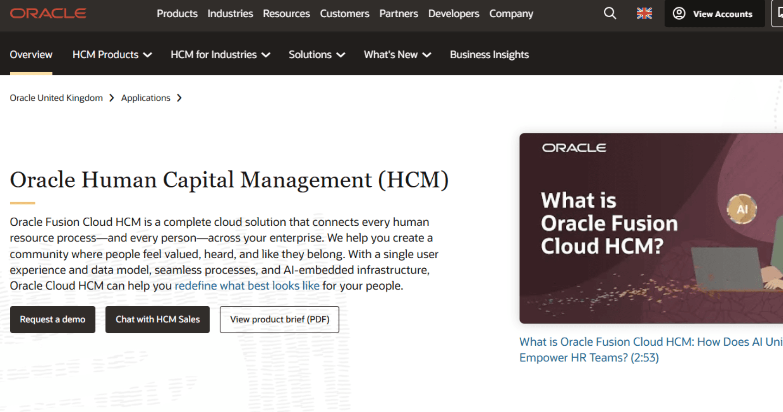The height and width of the screenshot is (412, 783).
Task: Open the Solutions dropdown
Action: 317,55
